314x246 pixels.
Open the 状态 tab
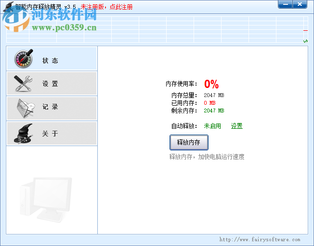coord(52,59)
